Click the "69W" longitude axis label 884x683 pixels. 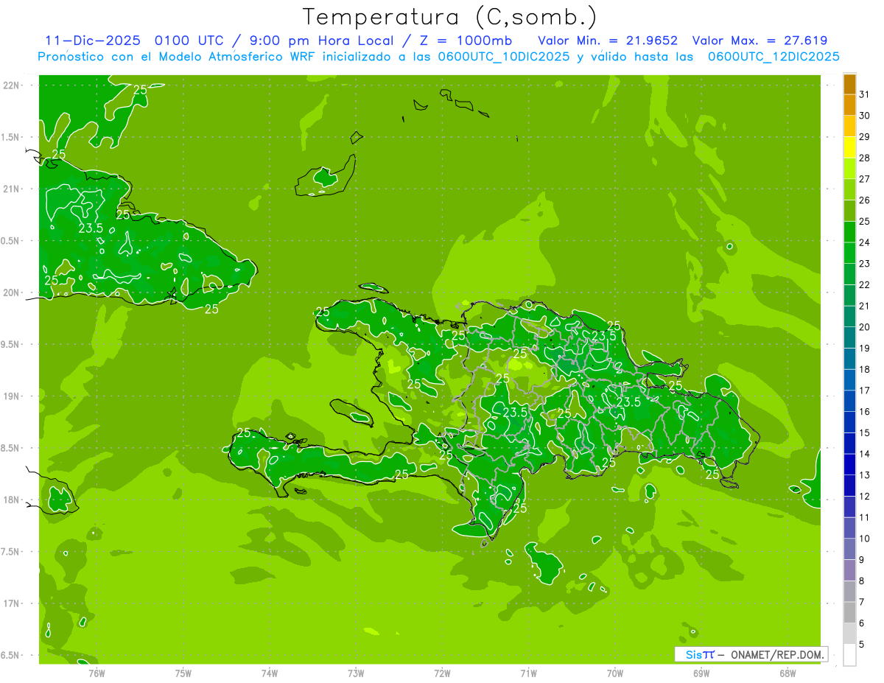pyautogui.click(x=701, y=673)
